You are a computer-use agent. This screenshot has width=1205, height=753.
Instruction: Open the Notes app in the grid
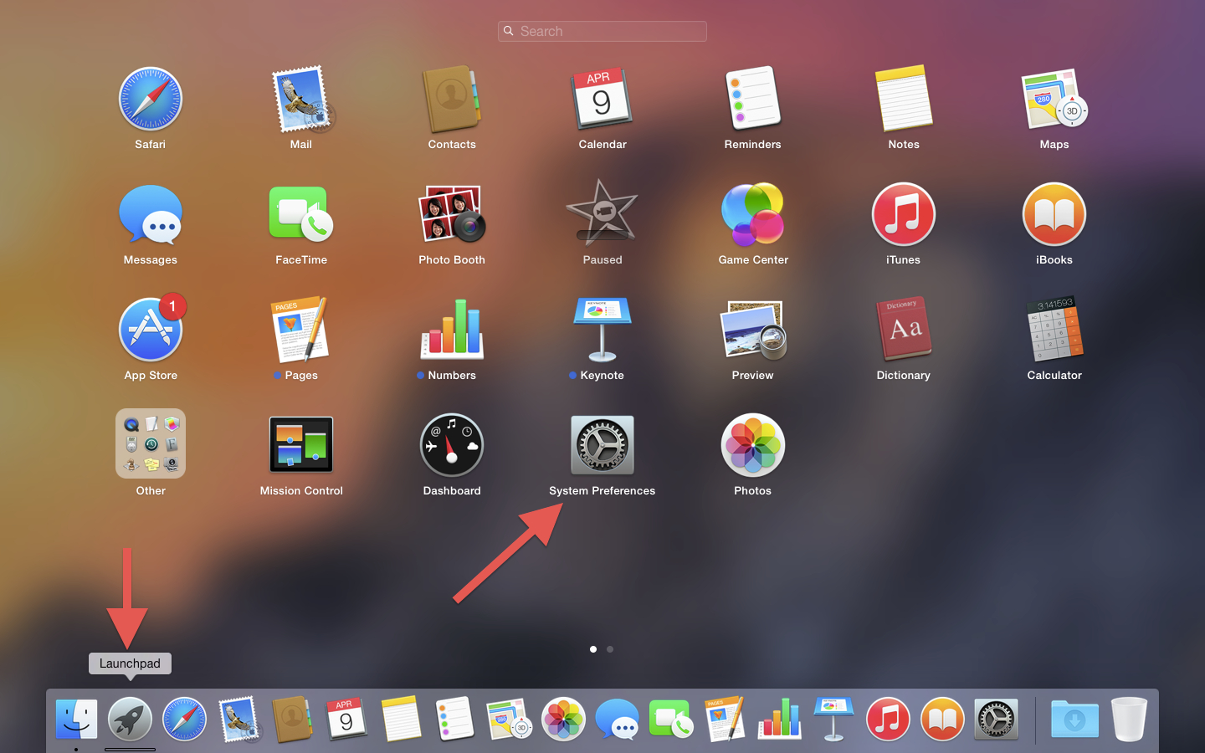pos(904,100)
